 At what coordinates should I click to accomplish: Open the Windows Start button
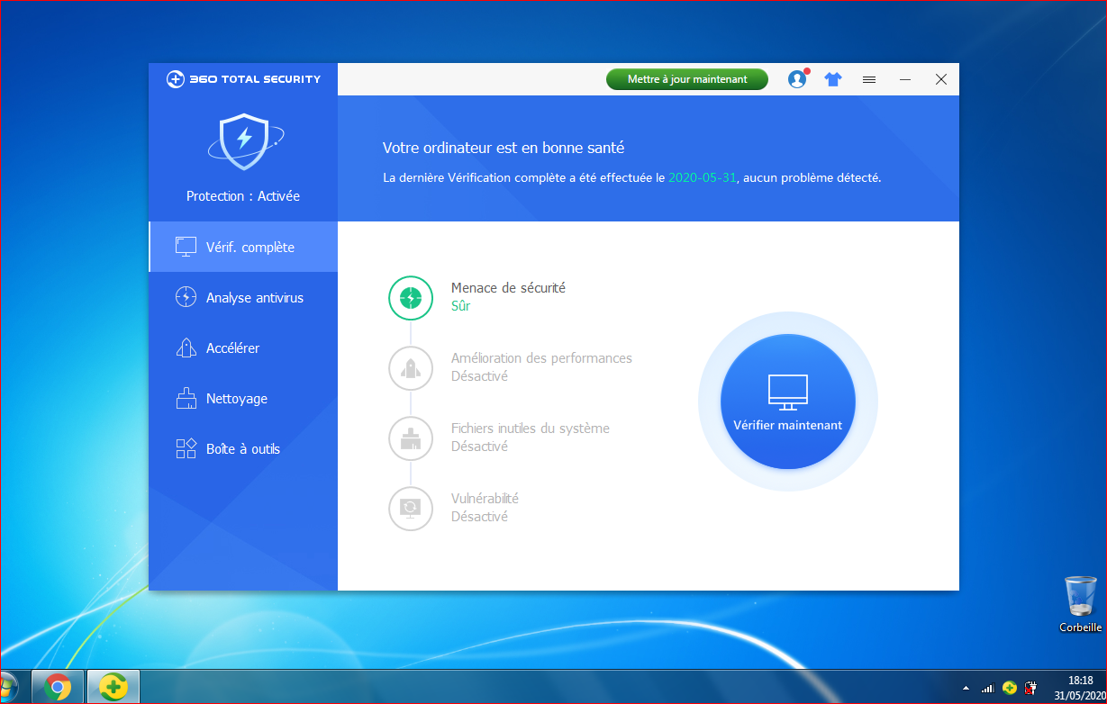point(9,687)
